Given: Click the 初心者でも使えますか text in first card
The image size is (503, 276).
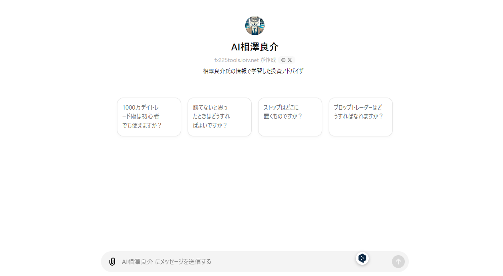Looking at the screenshot, I should coord(142,125).
